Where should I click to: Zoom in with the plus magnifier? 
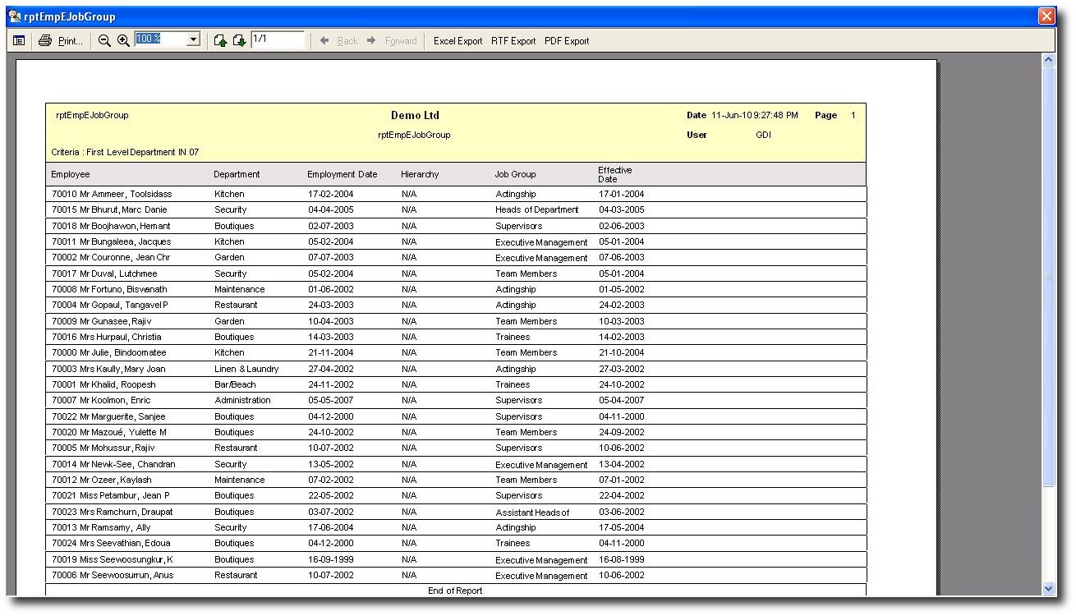(123, 40)
